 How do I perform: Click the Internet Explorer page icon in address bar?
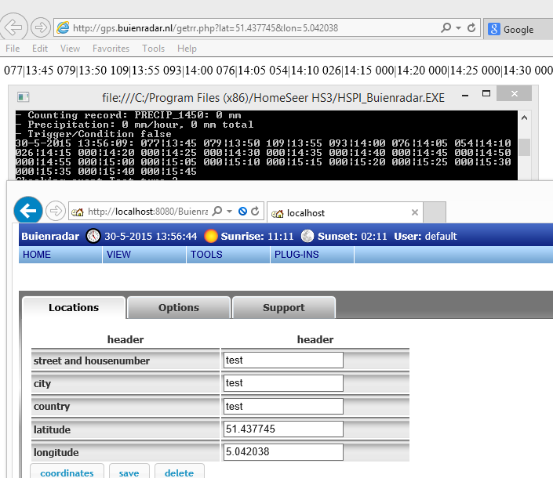pos(63,28)
